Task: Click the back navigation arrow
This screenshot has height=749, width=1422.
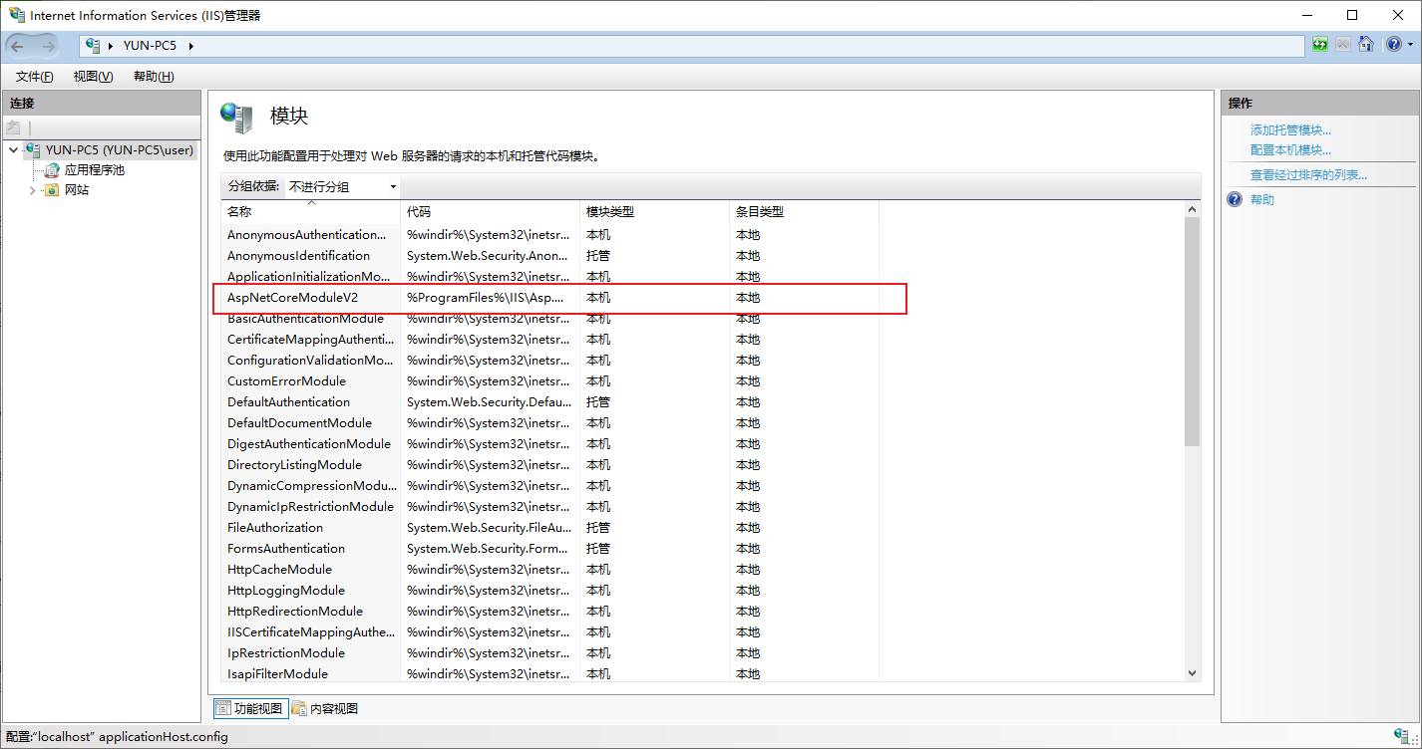Action: (x=18, y=46)
